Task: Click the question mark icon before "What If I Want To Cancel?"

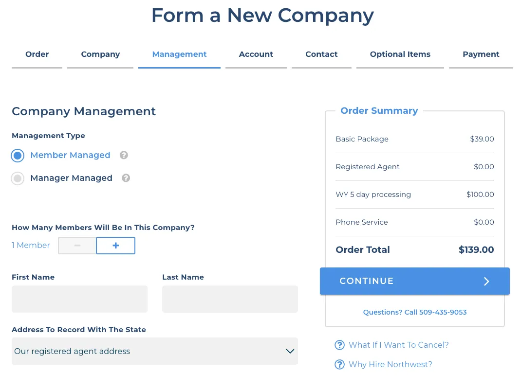Action: (339, 345)
